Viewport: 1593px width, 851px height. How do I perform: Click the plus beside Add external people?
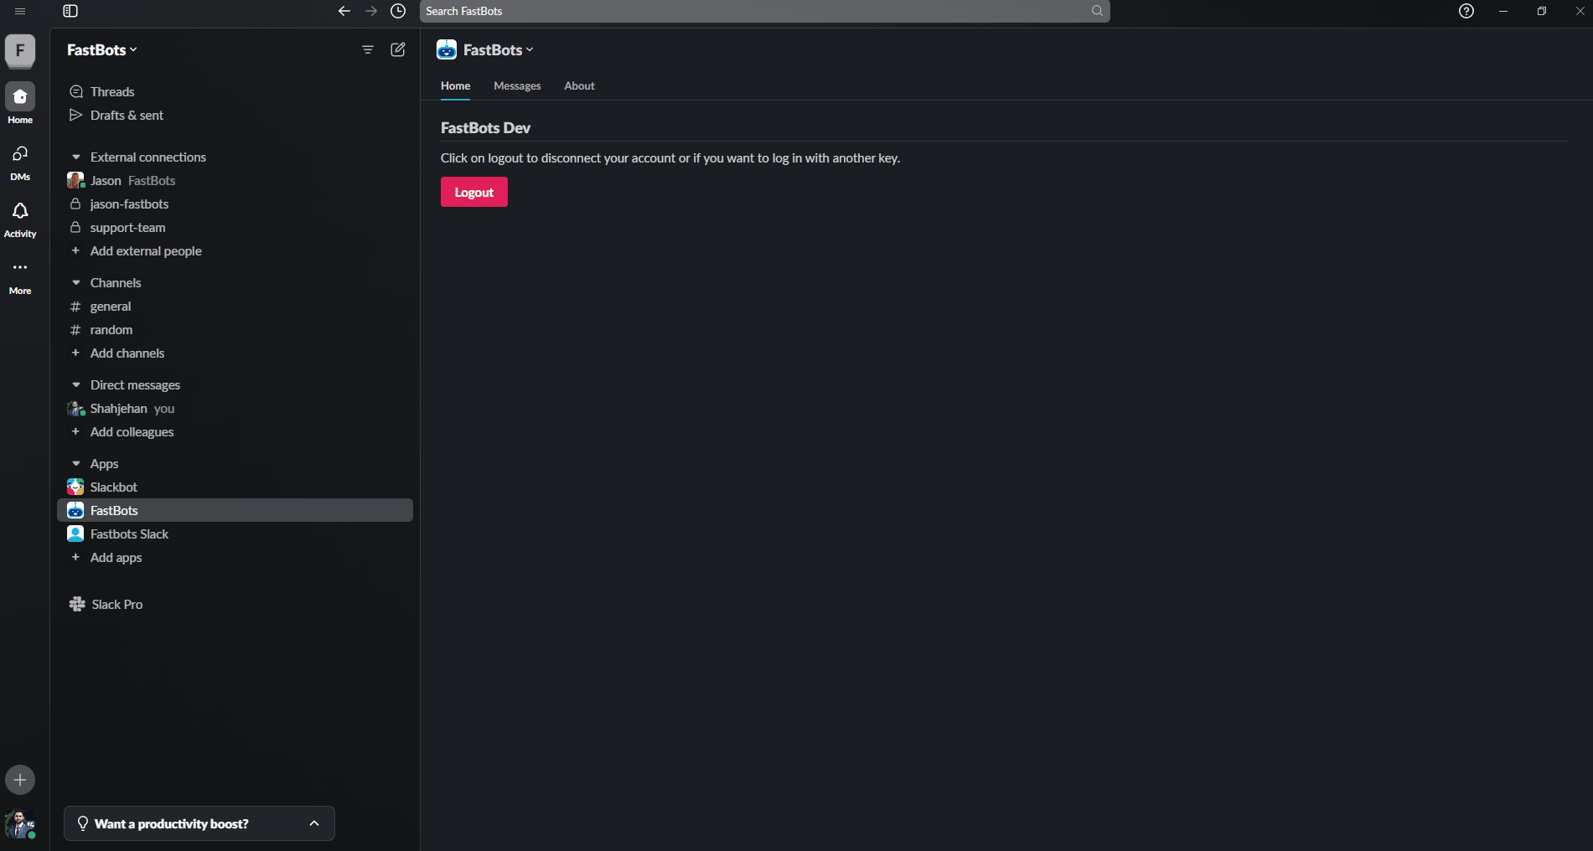[75, 250]
